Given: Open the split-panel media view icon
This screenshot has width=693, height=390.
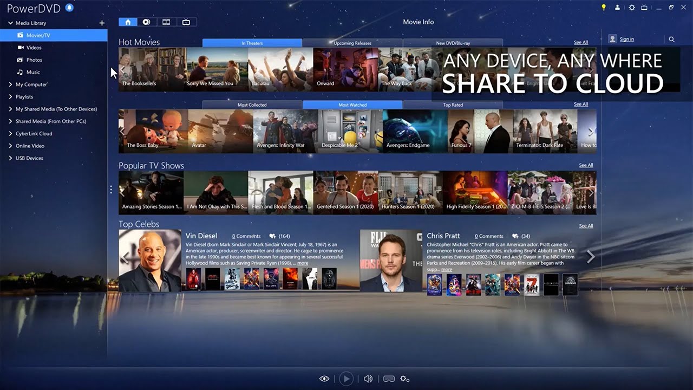Looking at the screenshot, I should pyautogui.click(x=166, y=22).
